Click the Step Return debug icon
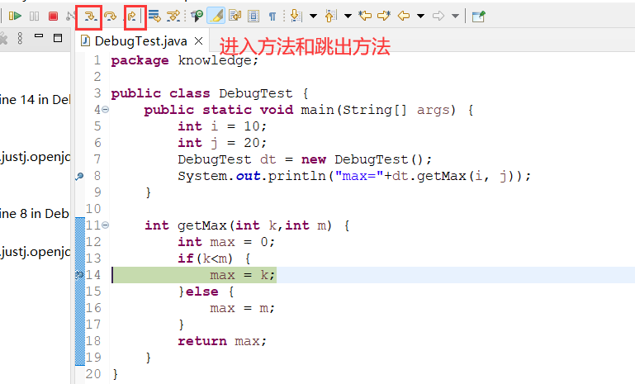This screenshot has width=635, height=384. (131, 17)
